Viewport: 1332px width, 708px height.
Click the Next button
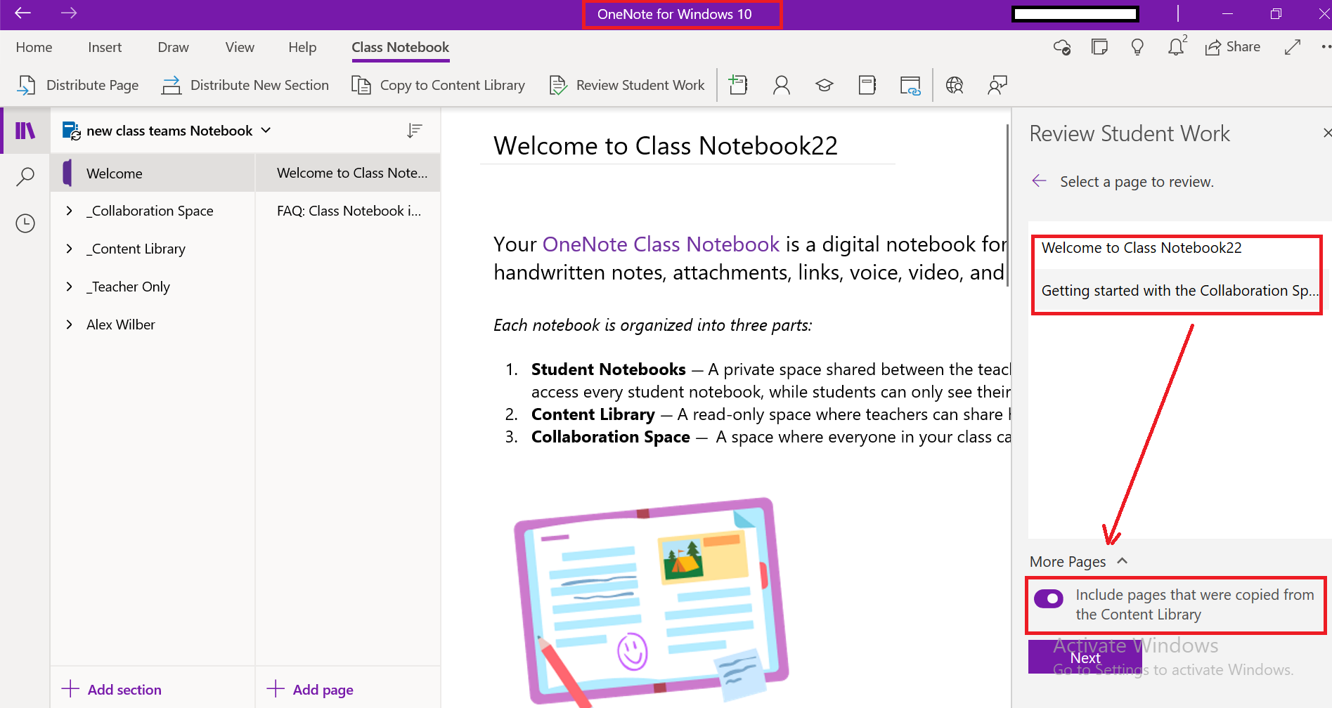pyautogui.click(x=1085, y=657)
